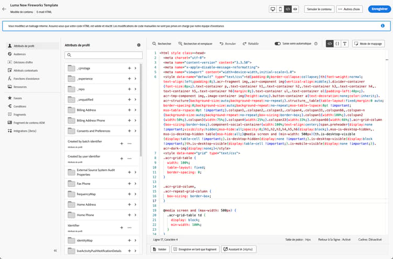Open semi-automatic input help icon
This screenshot has width=393, height=259.
pyautogui.click(x=316, y=43)
